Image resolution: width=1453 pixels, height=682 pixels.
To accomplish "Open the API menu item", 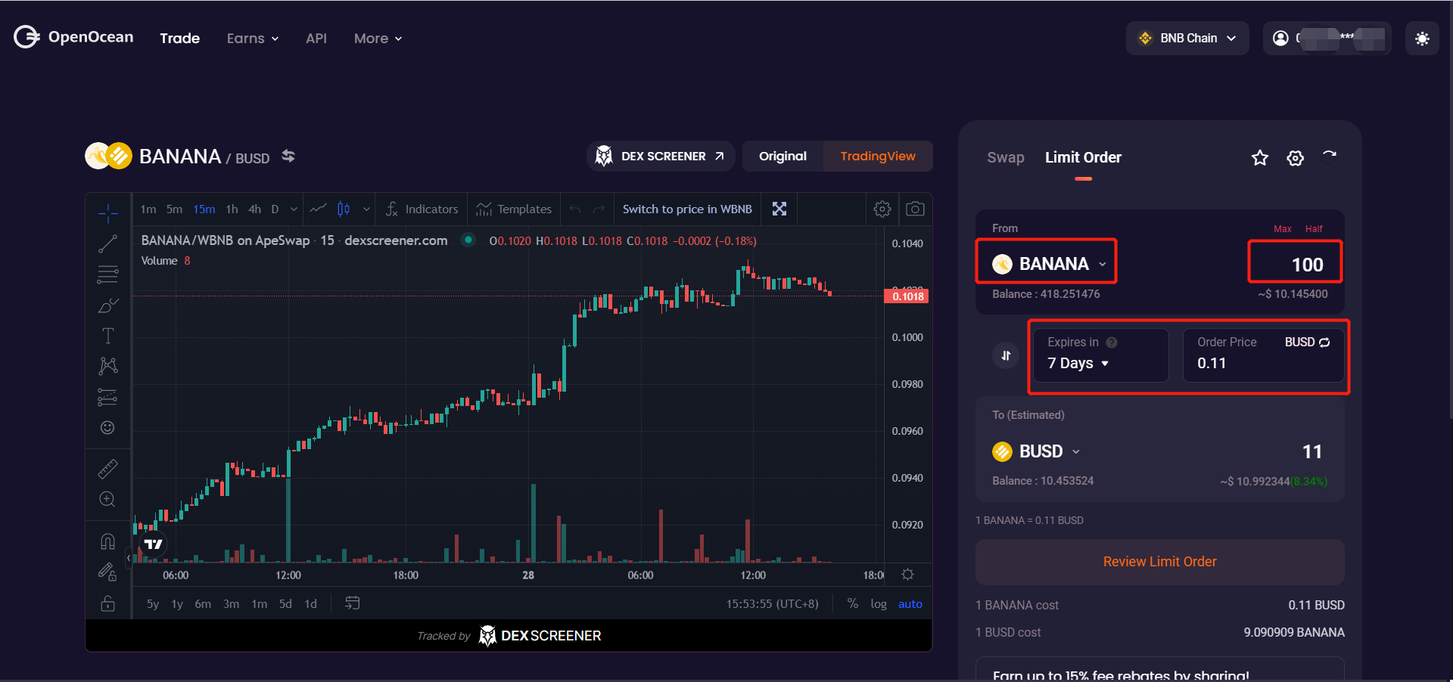I will [316, 39].
